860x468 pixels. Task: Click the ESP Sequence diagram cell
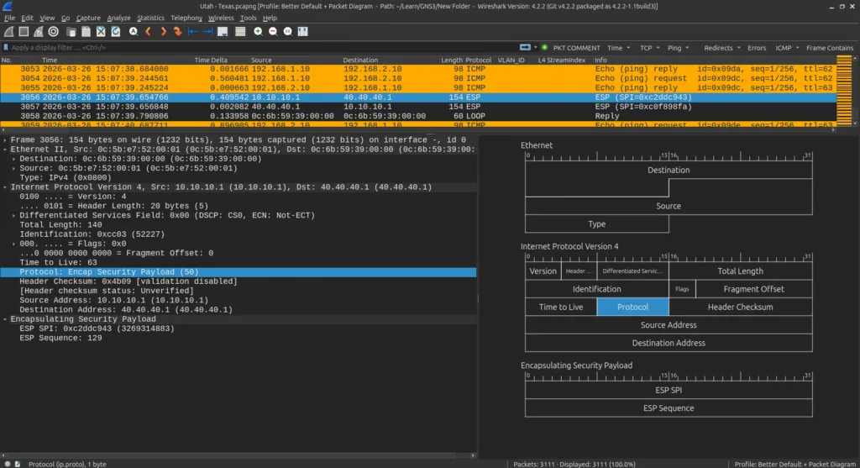[x=668, y=408]
